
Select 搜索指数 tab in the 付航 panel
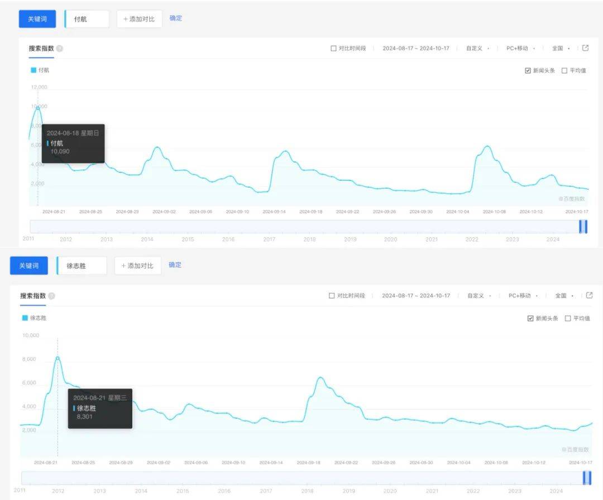[41, 49]
